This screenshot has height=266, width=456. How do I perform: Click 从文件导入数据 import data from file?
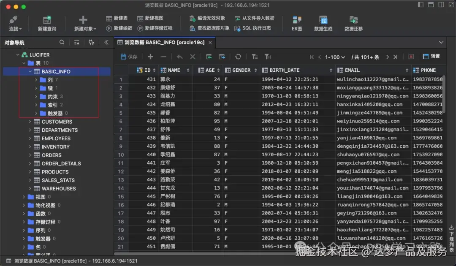[x=255, y=18]
